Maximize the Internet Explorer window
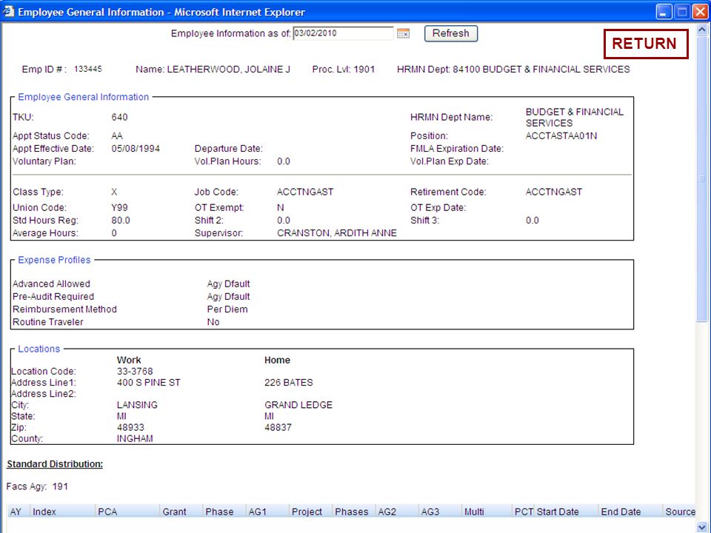711x533 pixels. (x=682, y=12)
